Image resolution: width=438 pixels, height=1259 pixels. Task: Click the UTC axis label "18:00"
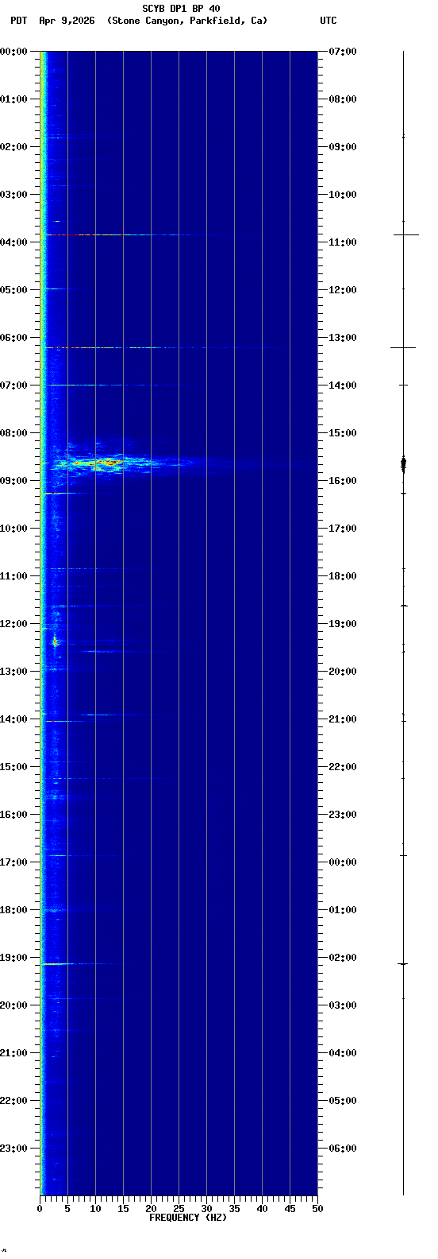click(x=343, y=576)
